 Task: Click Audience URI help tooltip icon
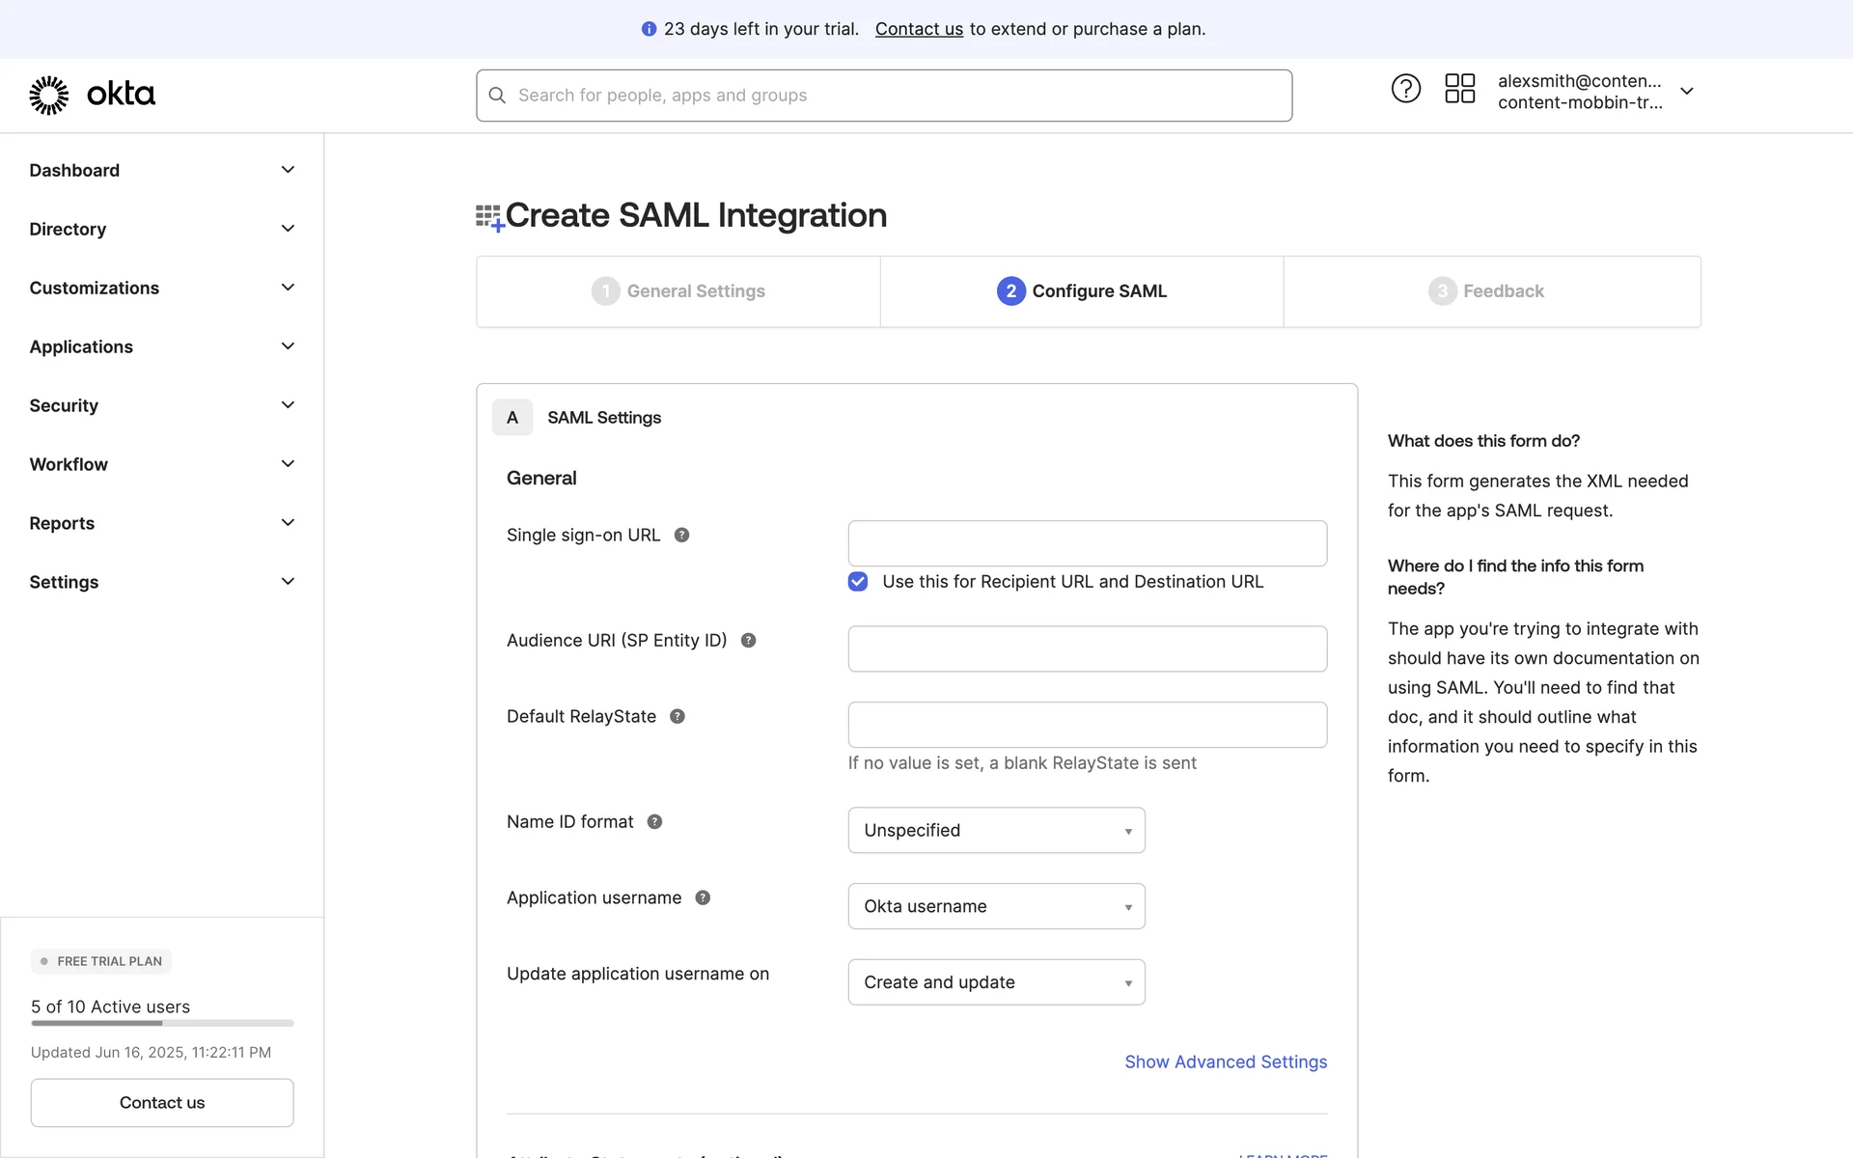tap(748, 641)
